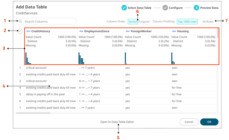This screenshot has width=229, height=140.
Task: Click the abc type icon for EmploymentSince
Action: 81,31
